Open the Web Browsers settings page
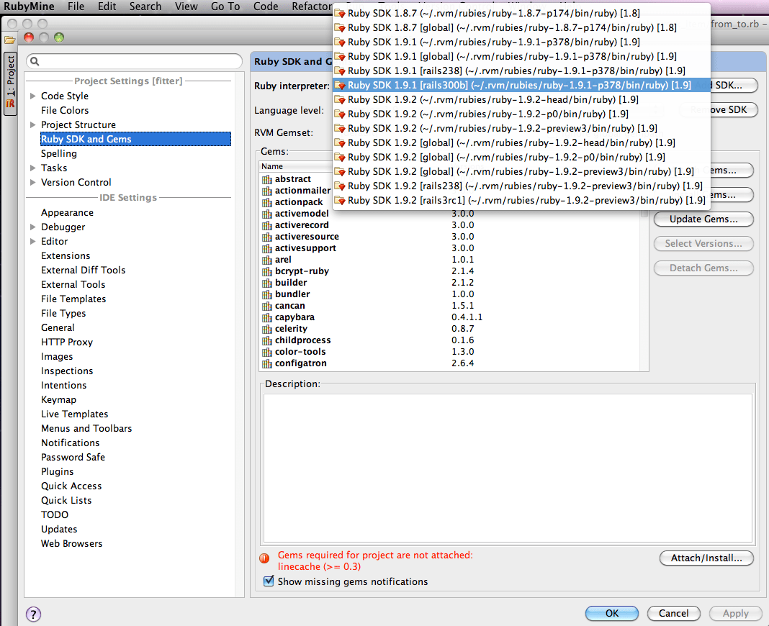 [x=71, y=544]
